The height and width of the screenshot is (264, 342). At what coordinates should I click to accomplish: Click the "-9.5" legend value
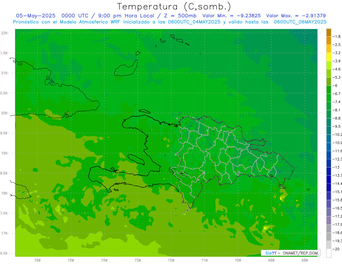point(337,126)
